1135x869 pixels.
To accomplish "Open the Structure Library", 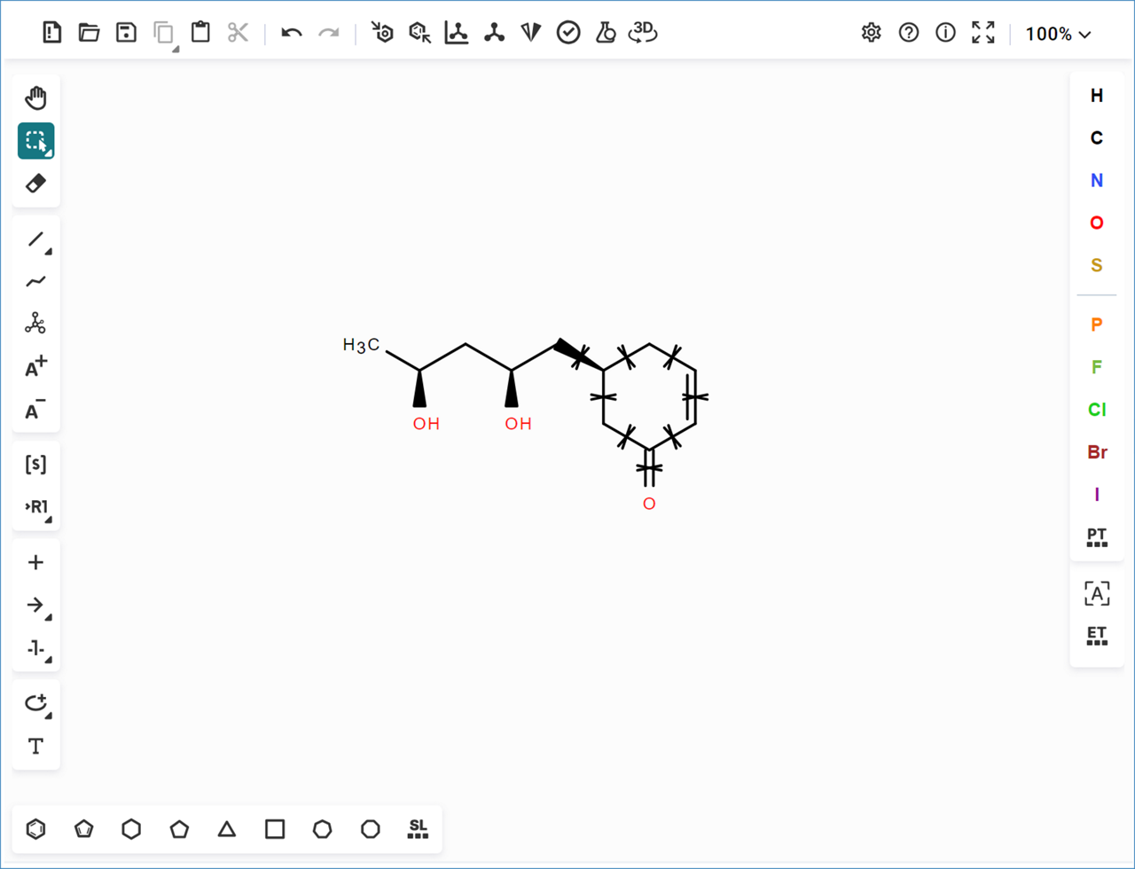I will (418, 829).
